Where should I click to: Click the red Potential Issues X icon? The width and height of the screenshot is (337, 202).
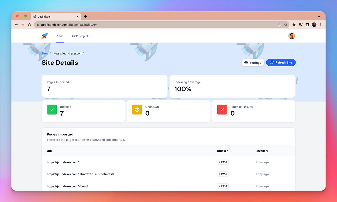[x=222, y=109]
